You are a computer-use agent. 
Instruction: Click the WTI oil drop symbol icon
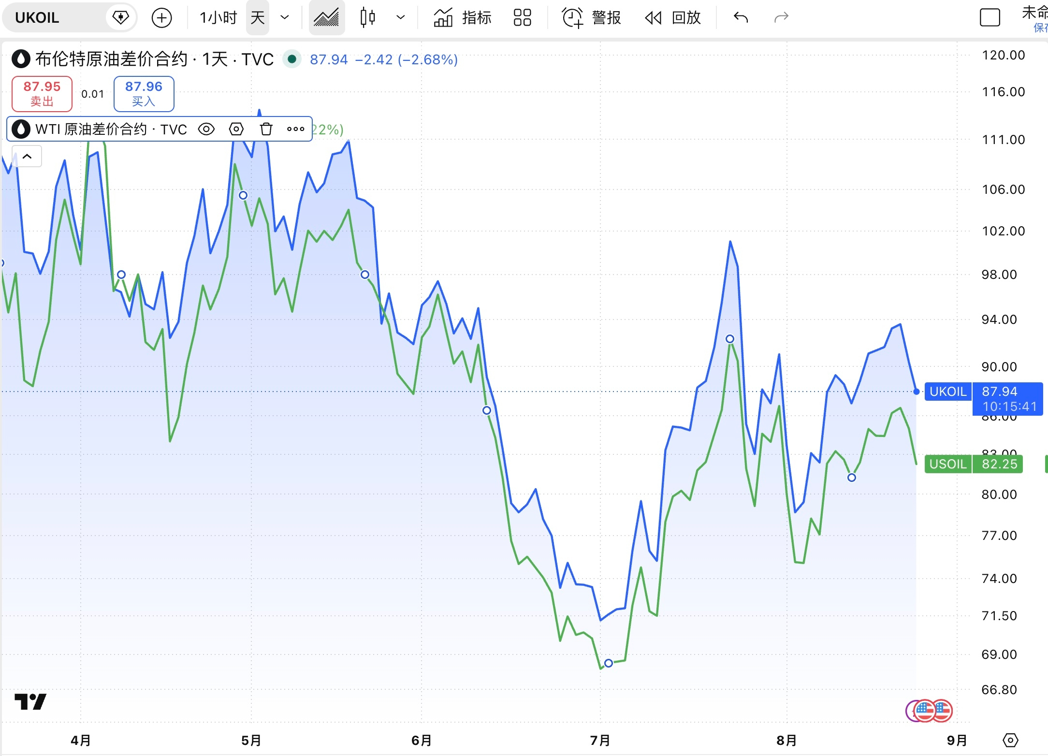(21, 129)
